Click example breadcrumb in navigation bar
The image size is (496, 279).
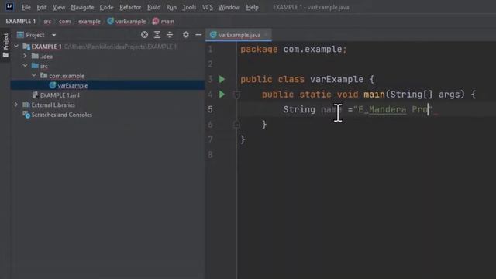tap(89, 22)
